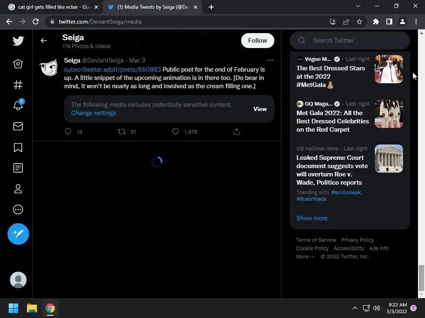Image resolution: width=425 pixels, height=318 pixels.
Task: Open Bookmarks icon in sidebar
Action: (x=18, y=147)
